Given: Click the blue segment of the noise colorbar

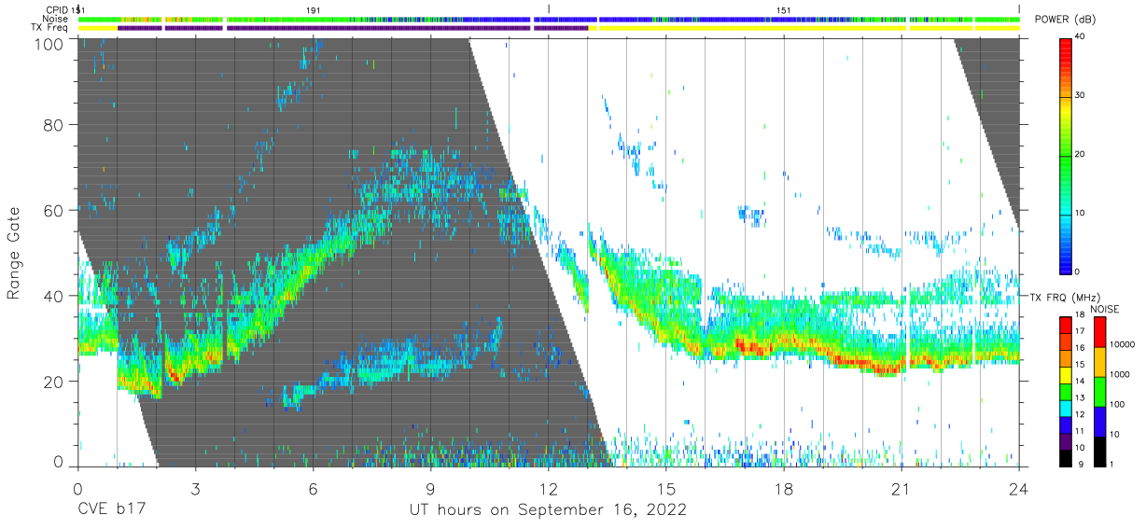Looking at the screenshot, I should point(1099,420).
